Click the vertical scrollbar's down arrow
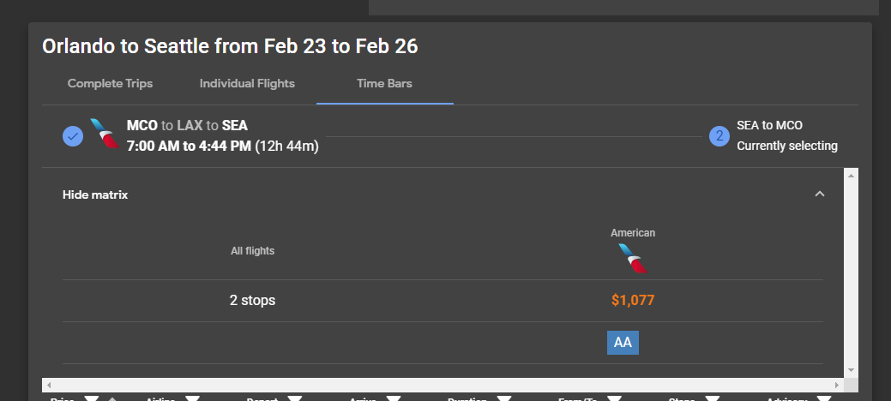 [x=851, y=369]
